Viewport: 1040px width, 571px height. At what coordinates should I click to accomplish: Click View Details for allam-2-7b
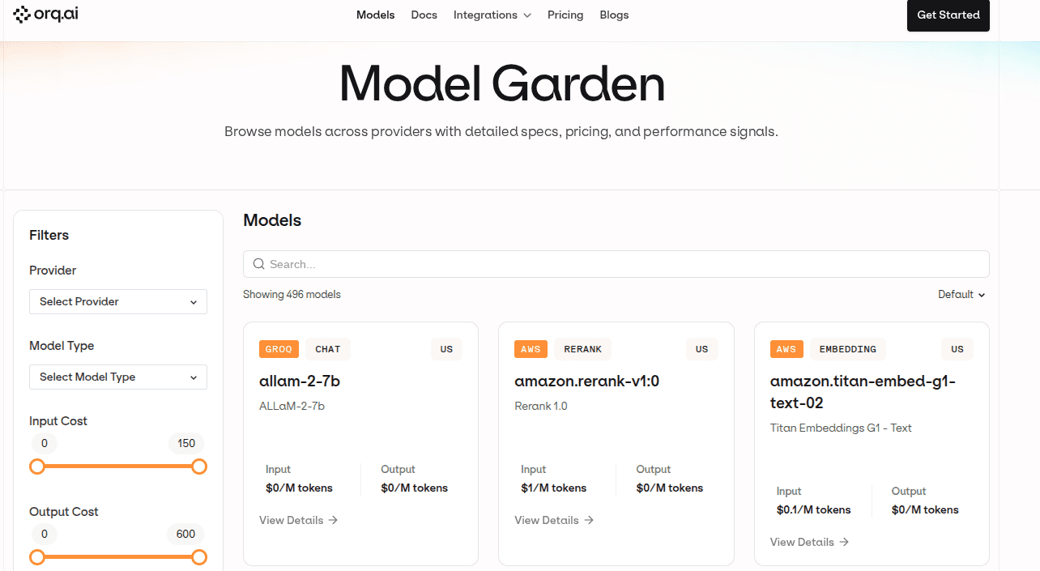299,520
